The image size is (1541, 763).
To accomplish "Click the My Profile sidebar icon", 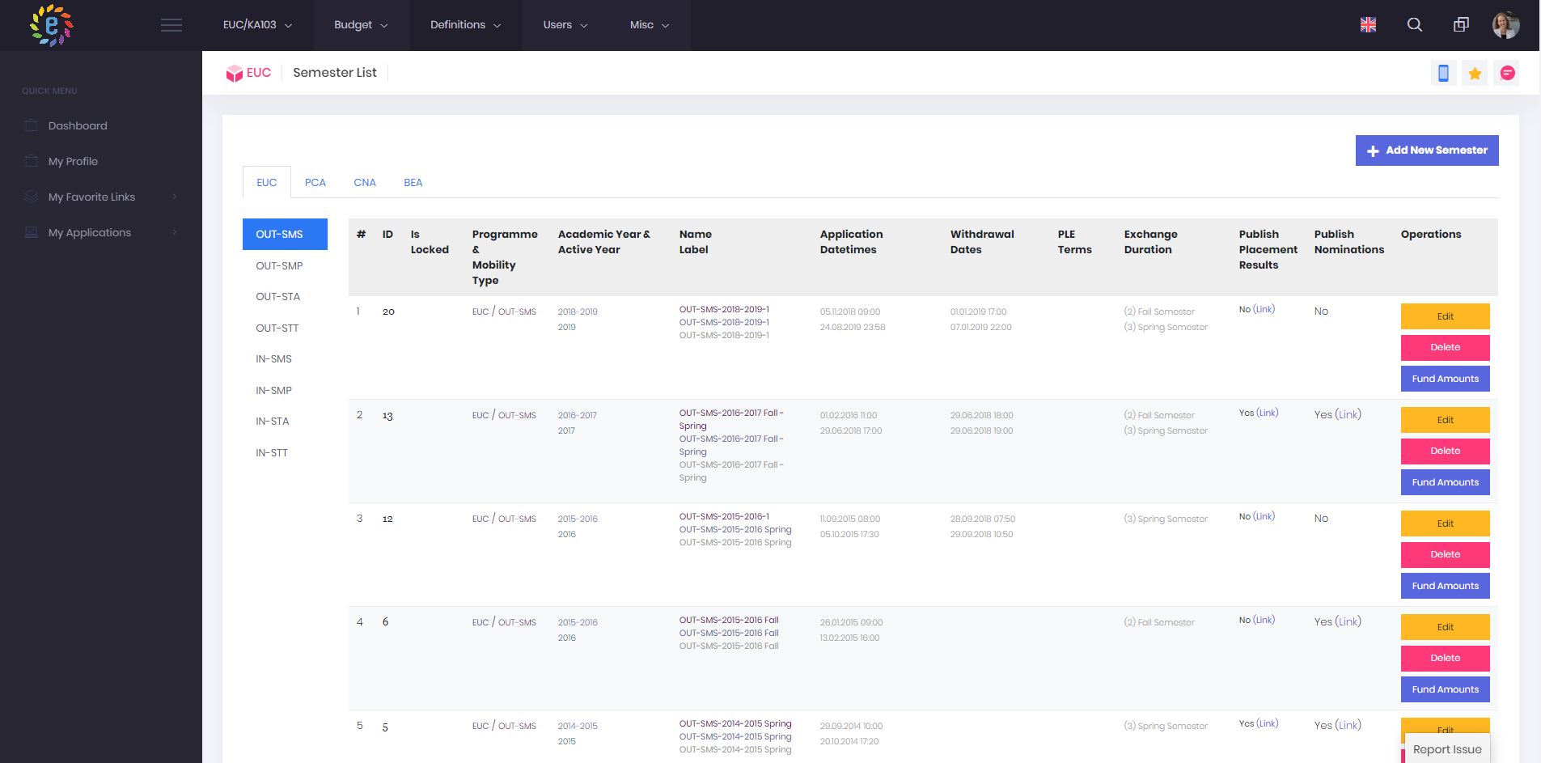I will tap(31, 161).
